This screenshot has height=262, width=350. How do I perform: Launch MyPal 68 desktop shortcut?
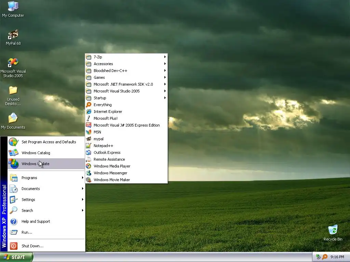click(x=13, y=38)
